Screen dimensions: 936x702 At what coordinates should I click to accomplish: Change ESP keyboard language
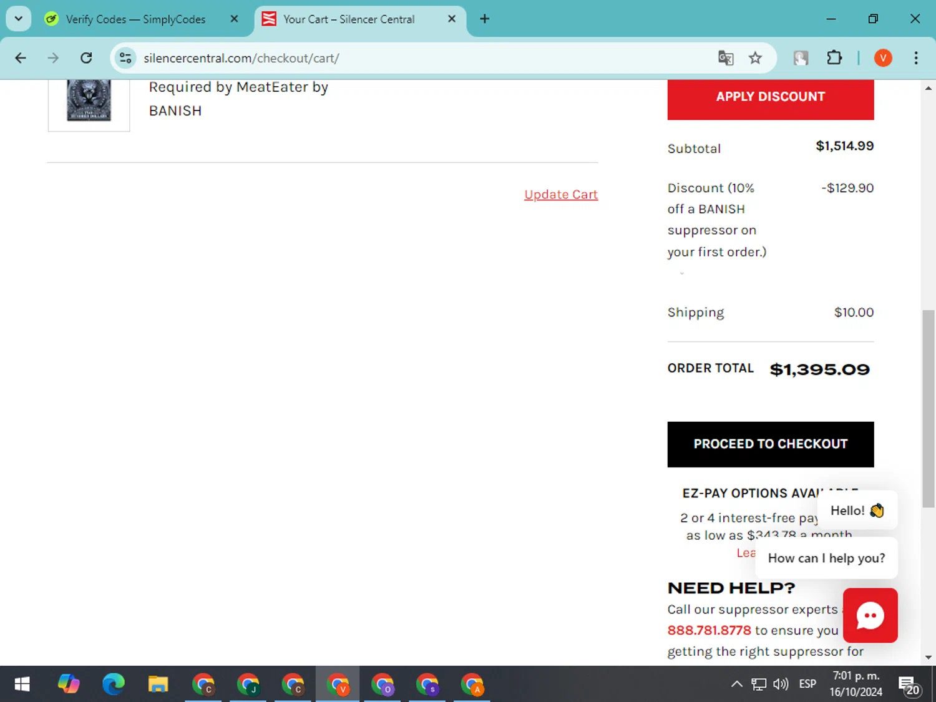(807, 685)
